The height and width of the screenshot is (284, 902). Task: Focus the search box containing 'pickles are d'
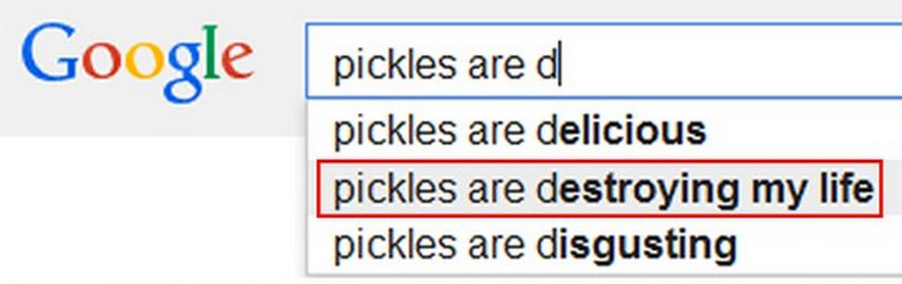604,61
